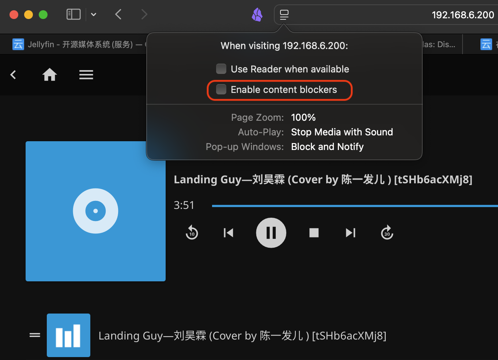Click the equalizer bars playlist thumbnail
This screenshot has width=498, height=360.
[x=68, y=335]
